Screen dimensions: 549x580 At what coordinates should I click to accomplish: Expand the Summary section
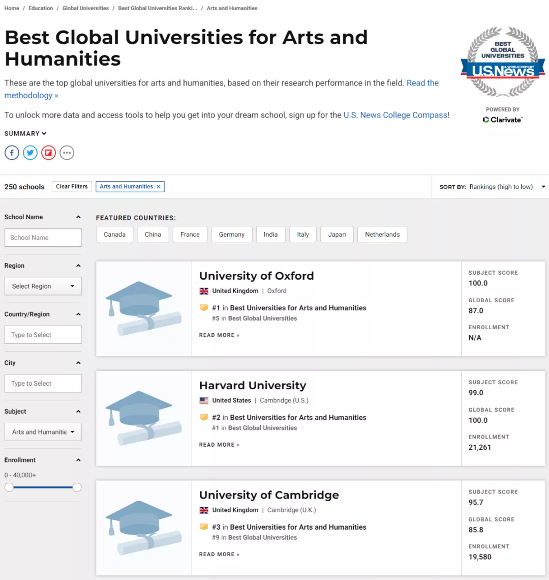click(x=25, y=133)
